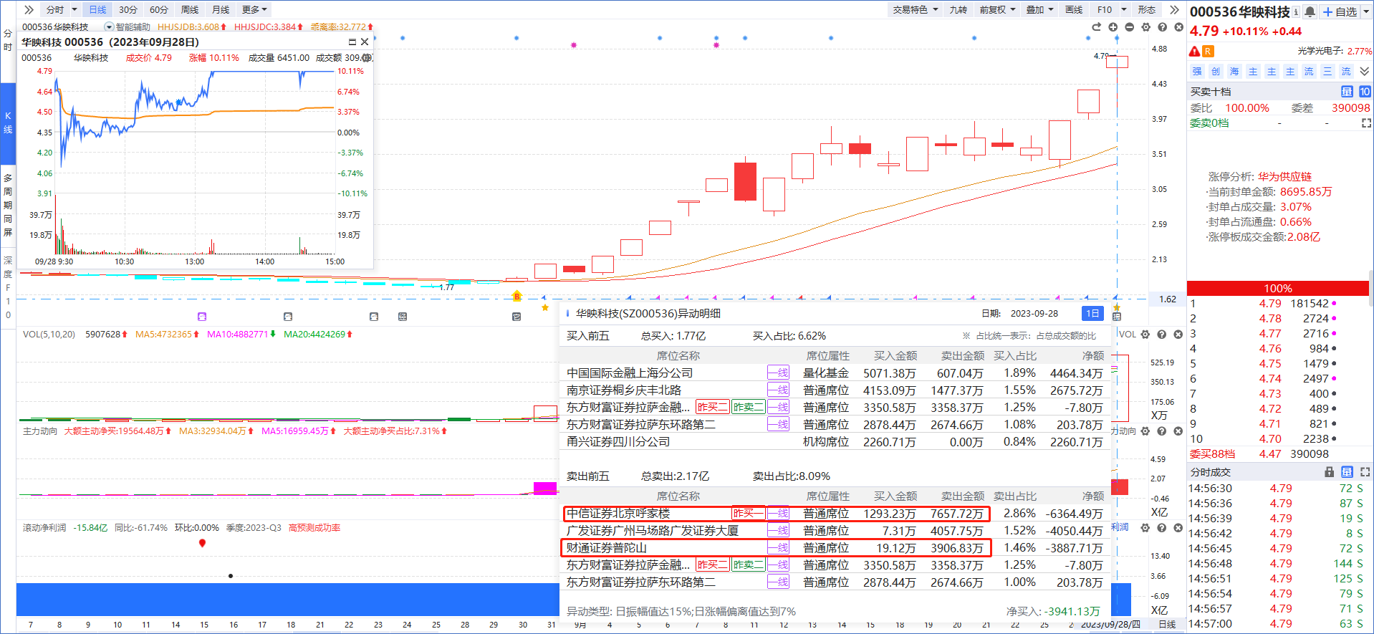Select the 分时 chart period tab
Viewport: 1374px width, 634px height.
55,9
